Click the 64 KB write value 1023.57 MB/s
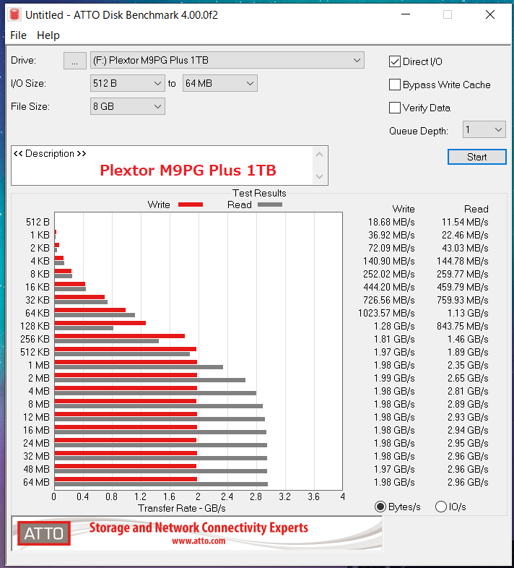Screen dimensions: 514x568 (386, 313)
